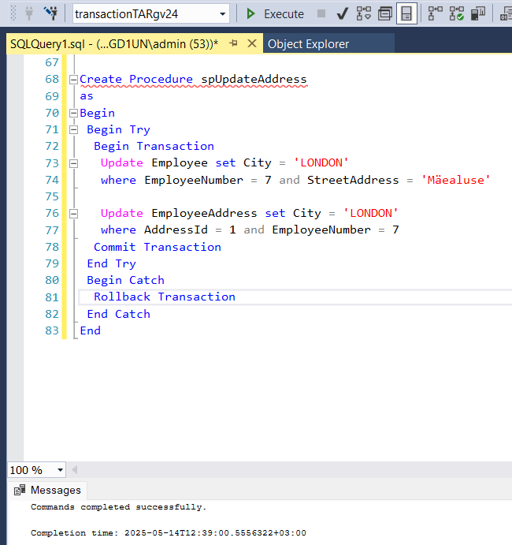Click 'spUpdateAddress' procedure name
512x545 pixels.
(x=254, y=79)
